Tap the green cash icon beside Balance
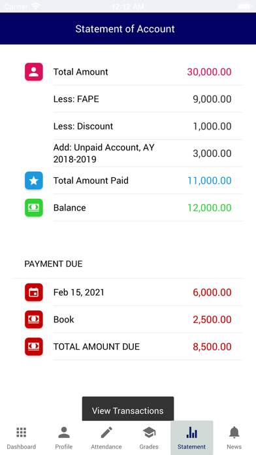This screenshot has height=455, width=256. 33,207
